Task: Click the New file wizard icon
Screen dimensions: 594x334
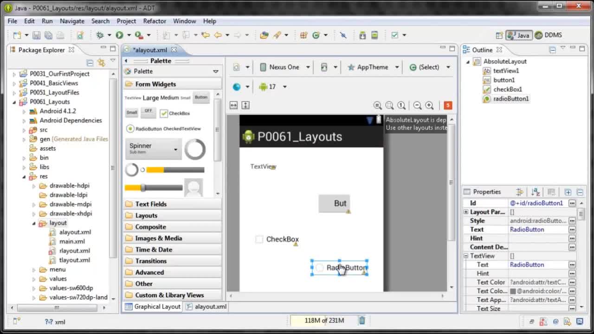Action: (x=17, y=35)
